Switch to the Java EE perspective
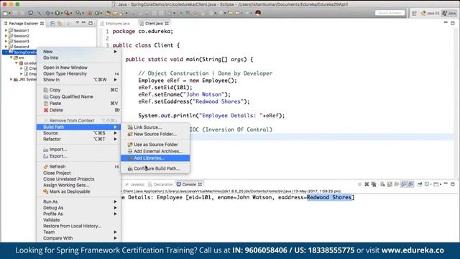 431,13
